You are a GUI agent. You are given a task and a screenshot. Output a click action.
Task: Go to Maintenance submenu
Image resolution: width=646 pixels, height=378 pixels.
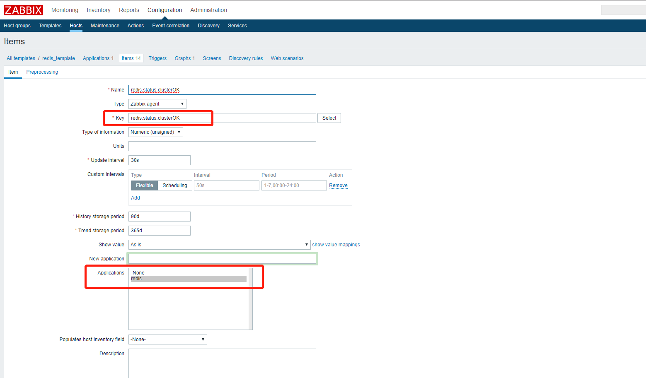[x=105, y=26]
